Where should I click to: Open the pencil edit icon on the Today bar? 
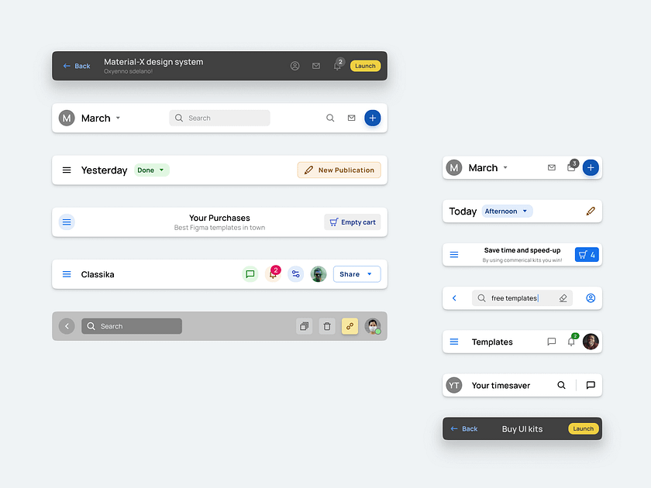(x=591, y=211)
